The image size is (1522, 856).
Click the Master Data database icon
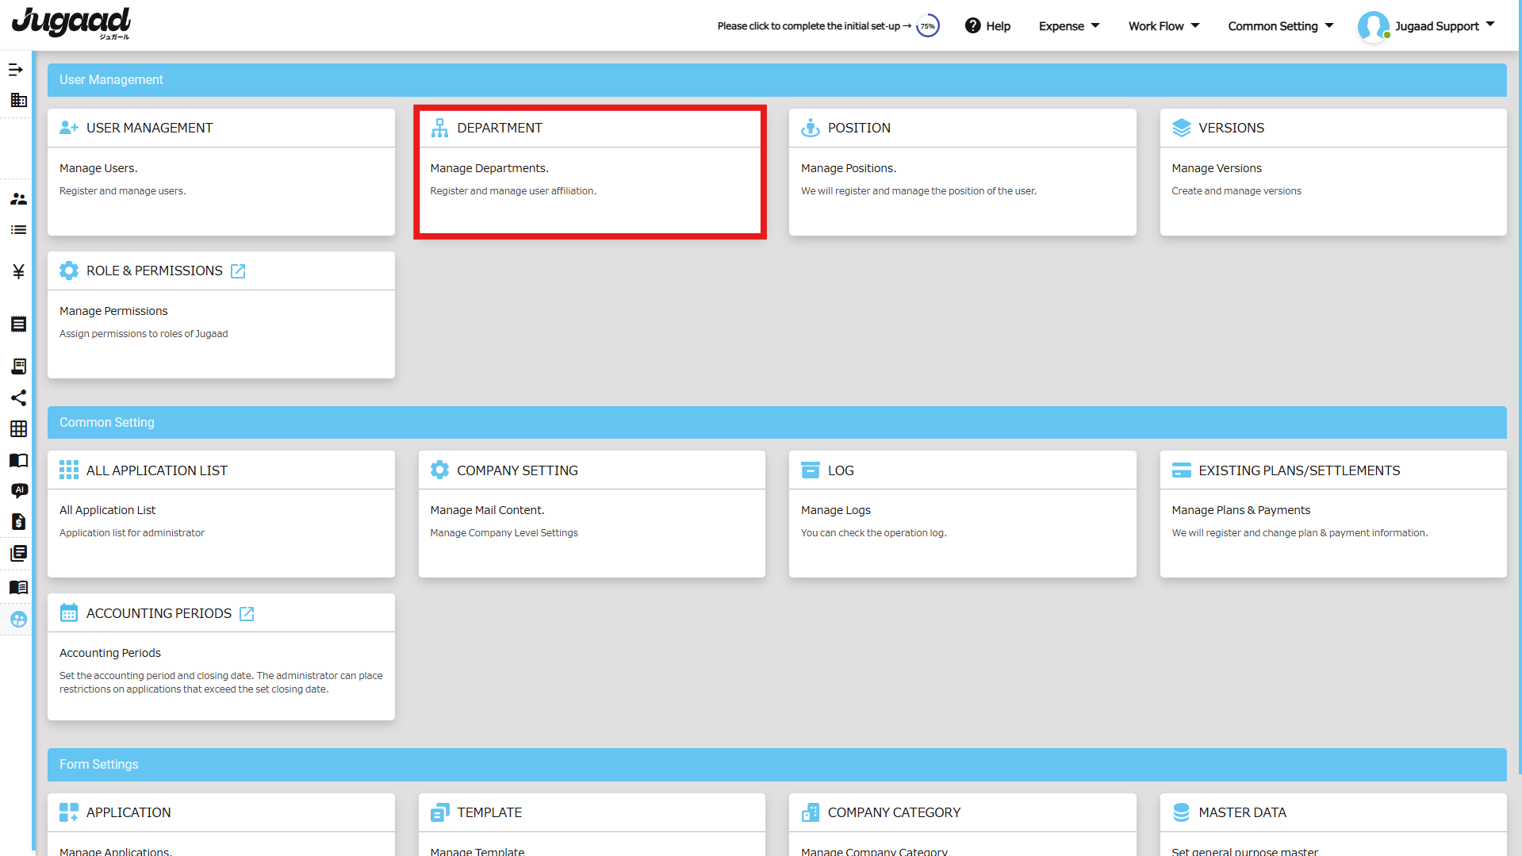[x=1181, y=812]
